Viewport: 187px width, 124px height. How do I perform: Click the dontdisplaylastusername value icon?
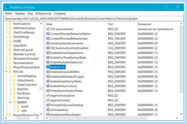(x=48, y=43)
